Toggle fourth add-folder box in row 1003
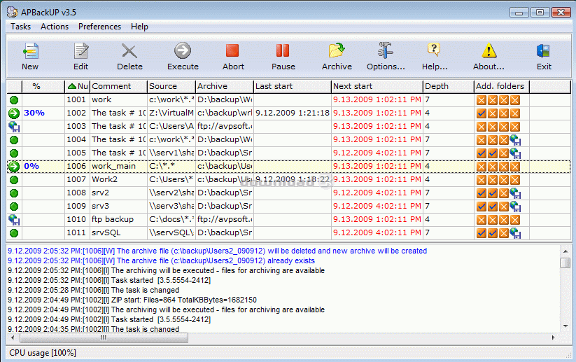Image resolution: width=576 pixels, height=362 pixels. point(515,127)
